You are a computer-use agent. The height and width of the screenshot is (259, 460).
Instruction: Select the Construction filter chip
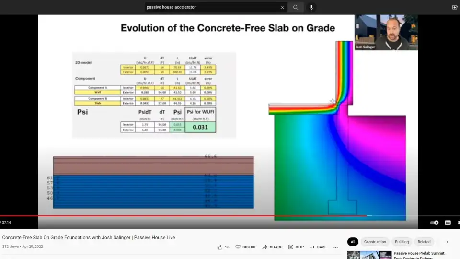375,242
